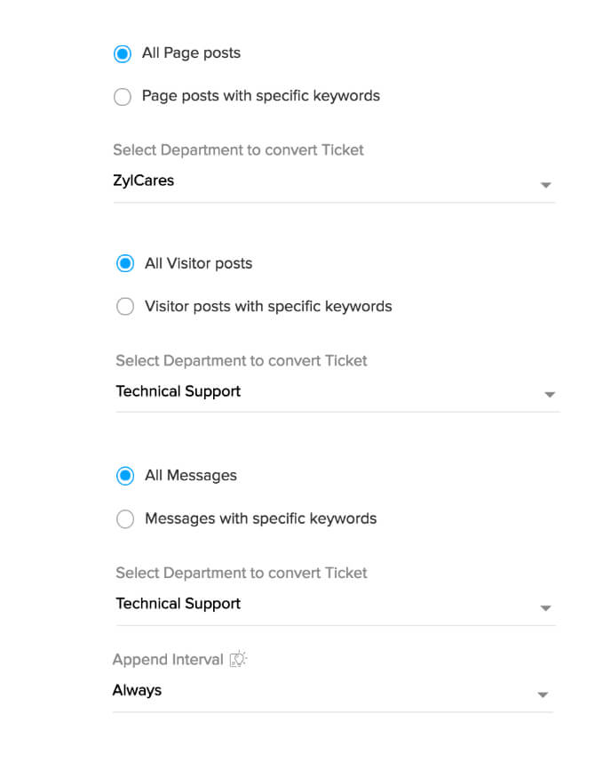Click the 'All Messages' label text
The image size is (611, 763).
tap(191, 476)
